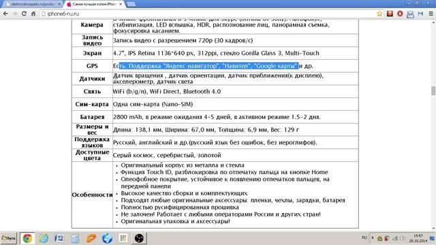This screenshot has height=245, width=436.
Task: Close the elektronikmagazin.ru tab
Action: pos(59,4)
